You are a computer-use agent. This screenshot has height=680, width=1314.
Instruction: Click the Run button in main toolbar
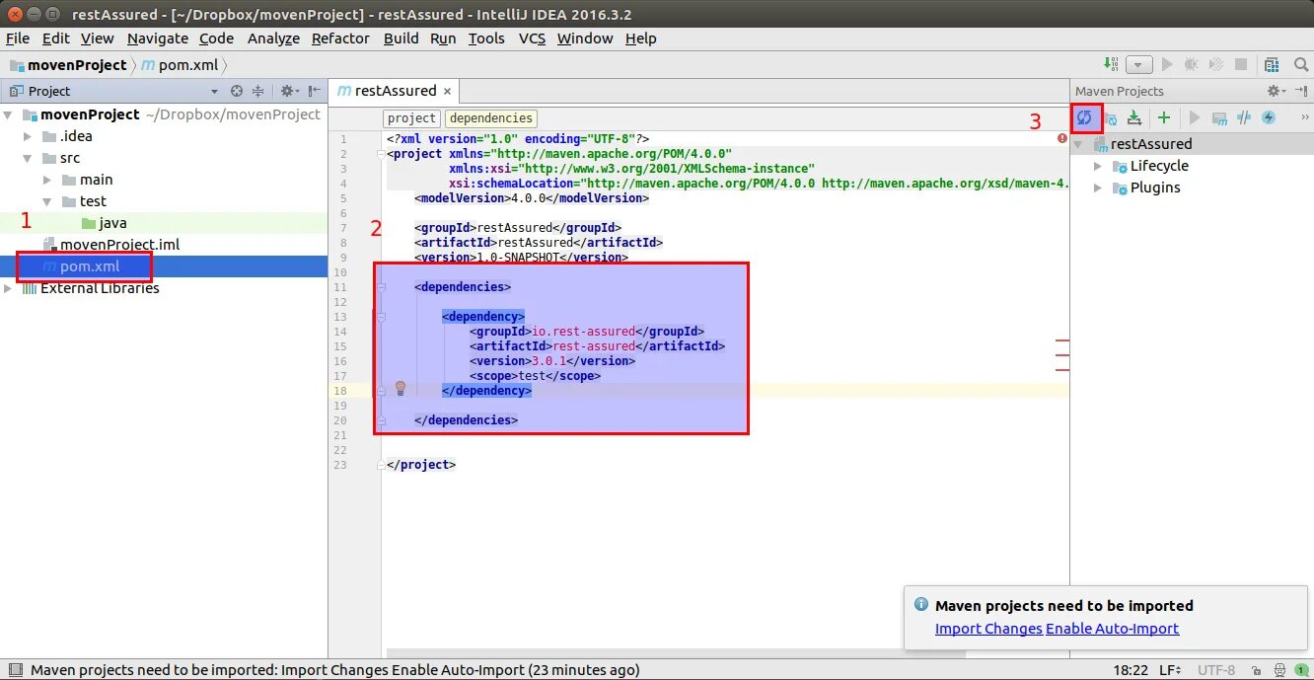tap(1167, 64)
